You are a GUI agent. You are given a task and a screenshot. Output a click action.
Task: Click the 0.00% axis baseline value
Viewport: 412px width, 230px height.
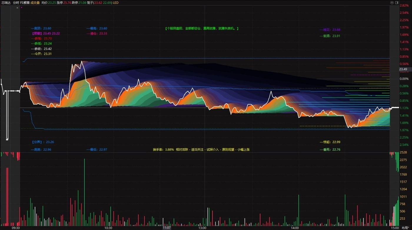(x=404, y=79)
